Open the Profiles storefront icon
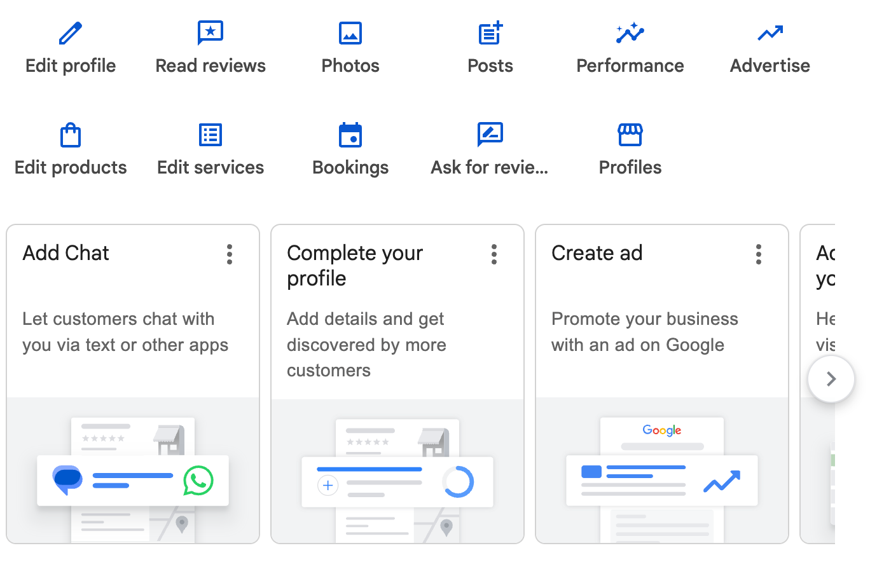The image size is (870, 562). pos(630,135)
